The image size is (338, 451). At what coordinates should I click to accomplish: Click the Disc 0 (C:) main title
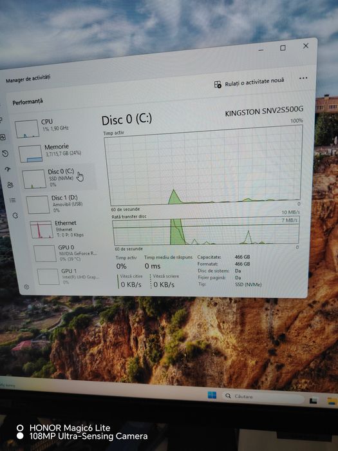[x=127, y=119]
